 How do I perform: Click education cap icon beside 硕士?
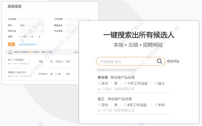(x=156, y=83)
